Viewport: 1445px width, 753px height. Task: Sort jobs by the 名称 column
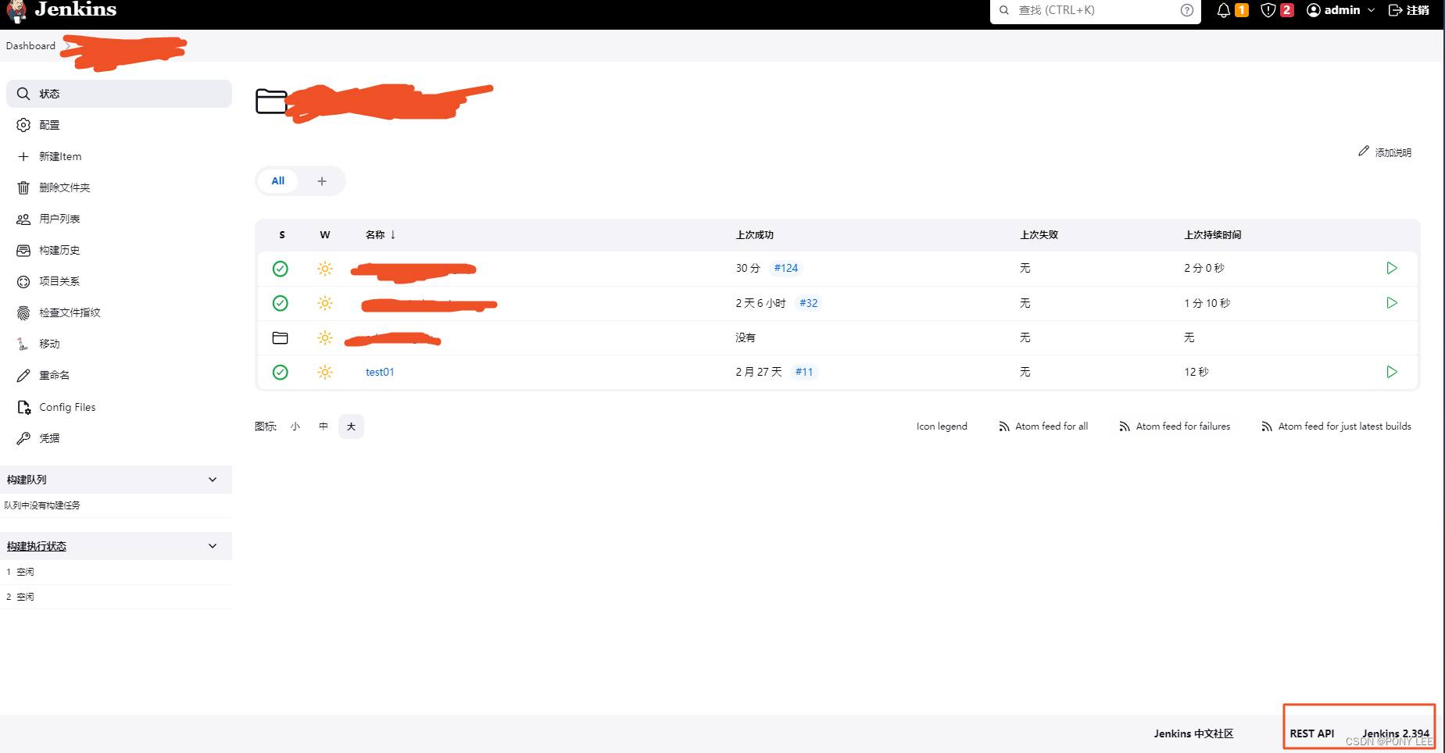tap(375, 234)
